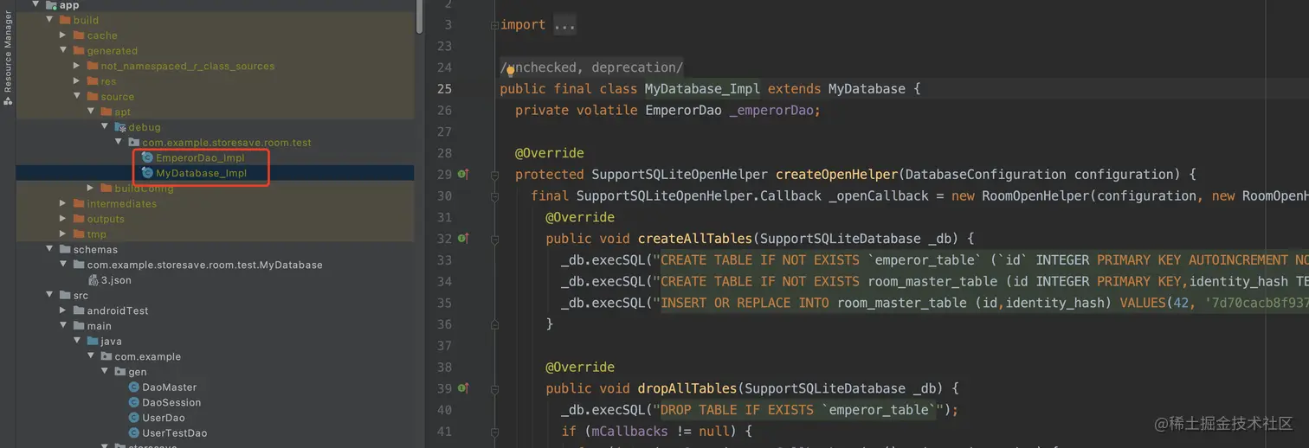Image resolution: width=1309 pixels, height=448 pixels.
Task: Collapse the source folder arrow
Action: click(x=77, y=96)
